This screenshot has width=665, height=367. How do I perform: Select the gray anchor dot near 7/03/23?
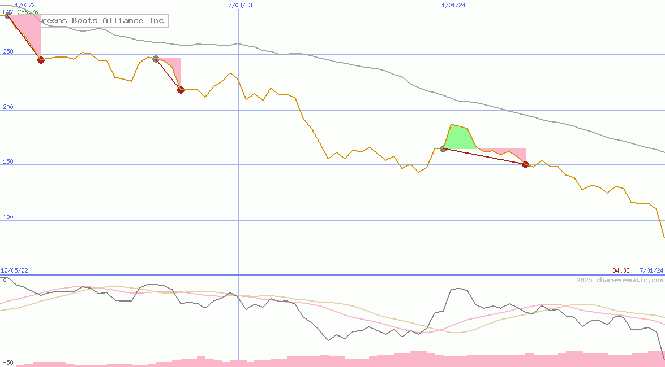point(155,58)
